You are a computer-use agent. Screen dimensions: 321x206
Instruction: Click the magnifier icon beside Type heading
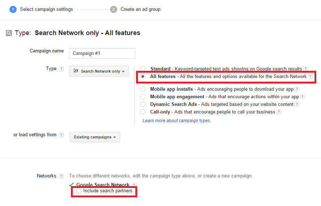point(9,33)
